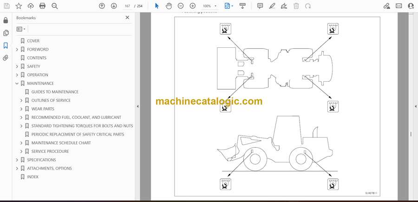Open the 100% zoom level dropdown

tap(209, 6)
